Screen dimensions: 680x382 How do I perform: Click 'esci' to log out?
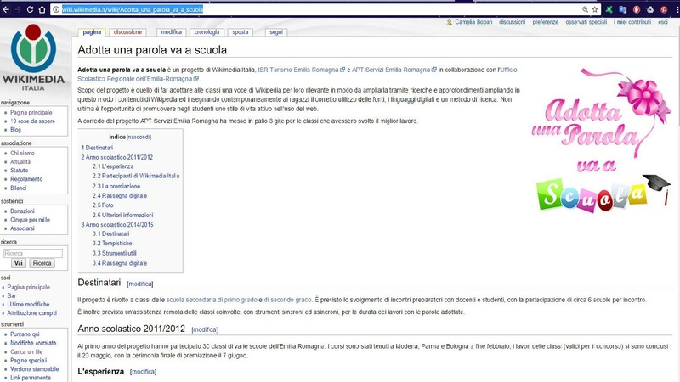pyautogui.click(x=663, y=22)
